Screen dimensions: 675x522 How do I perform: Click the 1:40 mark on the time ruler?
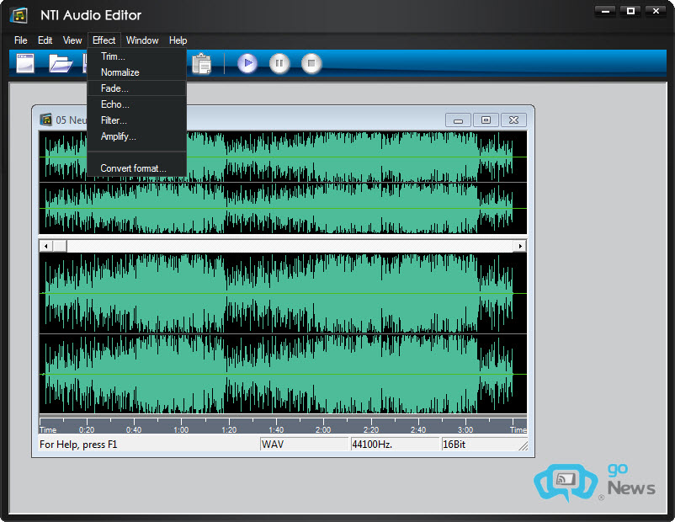(276, 430)
